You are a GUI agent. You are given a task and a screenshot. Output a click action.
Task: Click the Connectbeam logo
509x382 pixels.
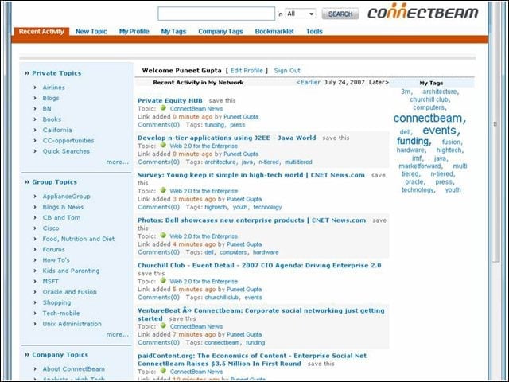tap(422, 12)
